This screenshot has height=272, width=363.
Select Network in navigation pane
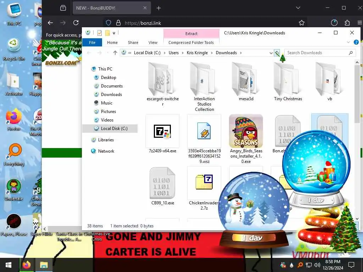pos(103,151)
